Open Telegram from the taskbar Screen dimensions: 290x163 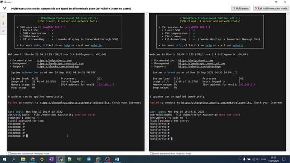[x=89, y=159]
